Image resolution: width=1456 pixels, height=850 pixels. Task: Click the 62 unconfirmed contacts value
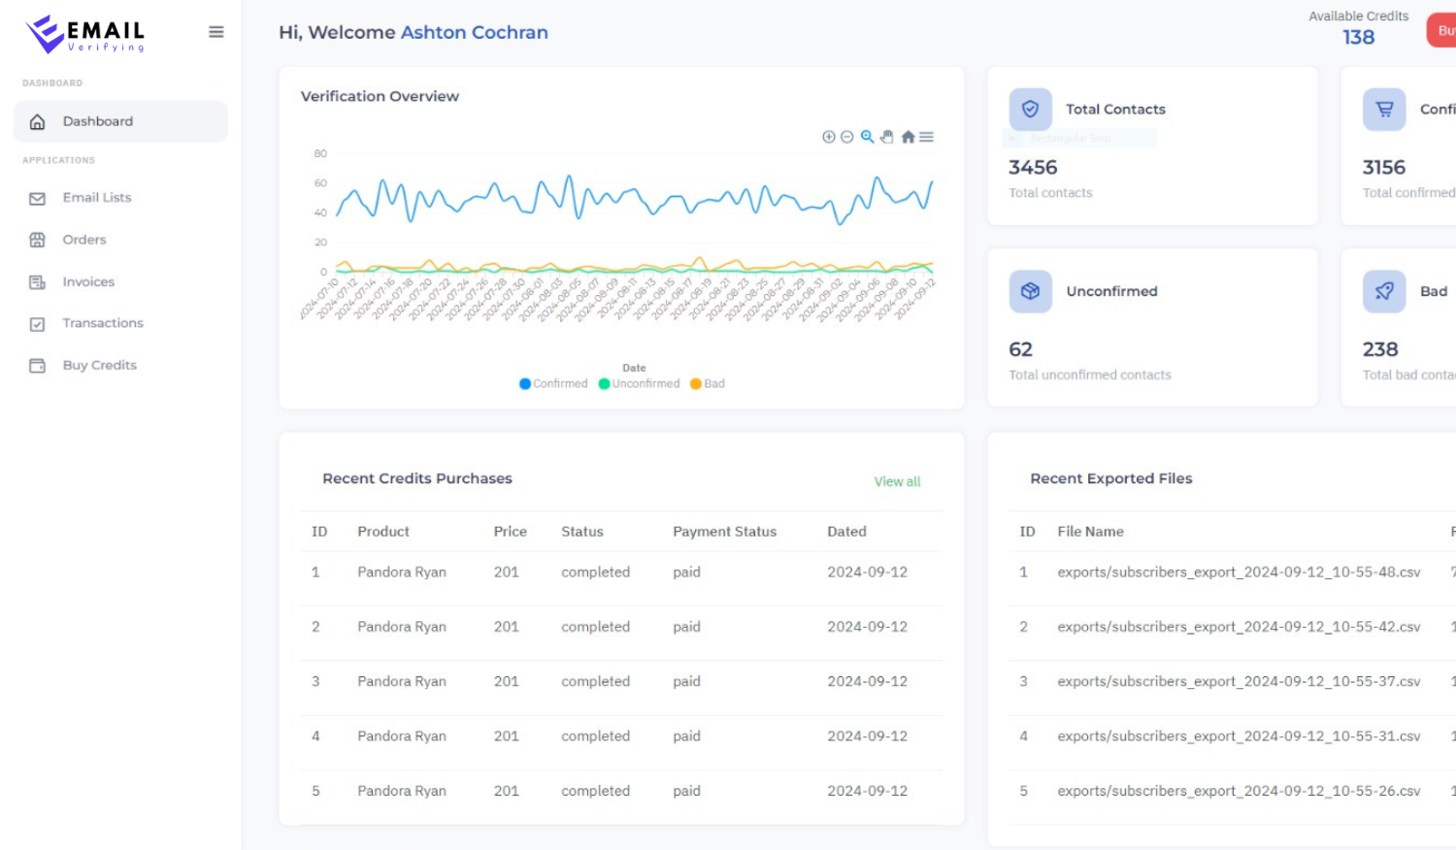pyautogui.click(x=1020, y=349)
